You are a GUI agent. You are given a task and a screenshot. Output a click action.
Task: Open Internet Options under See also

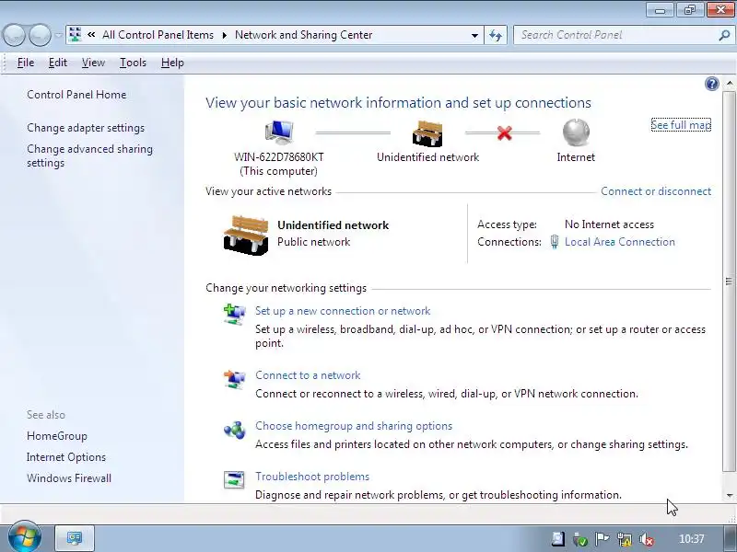[x=66, y=457]
